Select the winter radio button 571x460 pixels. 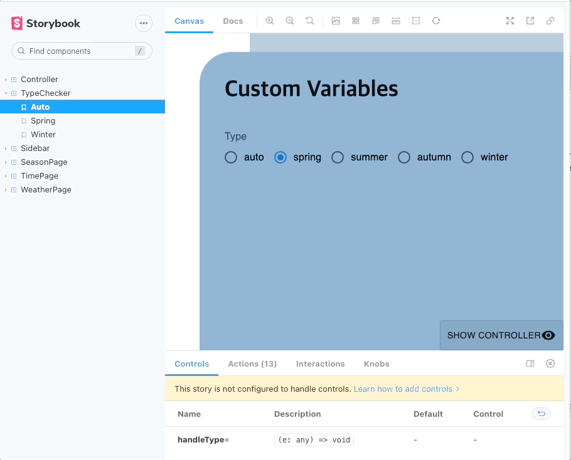(x=467, y=157)
